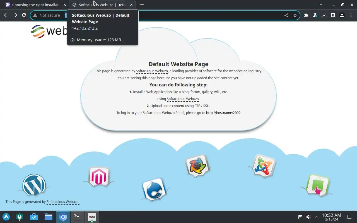The width and height of the screenshot is (357, 223).
Task: Reload the current page
Action: (24, 15)
